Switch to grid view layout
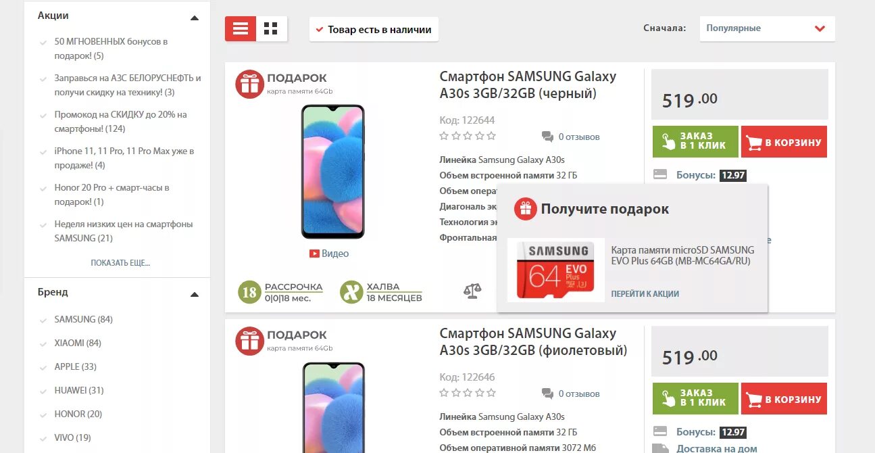The width and height of the screenshot is (875, 453). [x=271, y=28]
